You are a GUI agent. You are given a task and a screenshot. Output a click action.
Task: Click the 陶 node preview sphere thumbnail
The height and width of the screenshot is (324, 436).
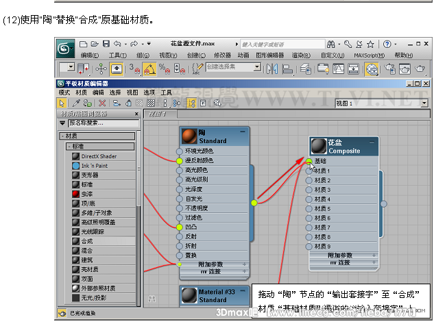tap(189, 136)
